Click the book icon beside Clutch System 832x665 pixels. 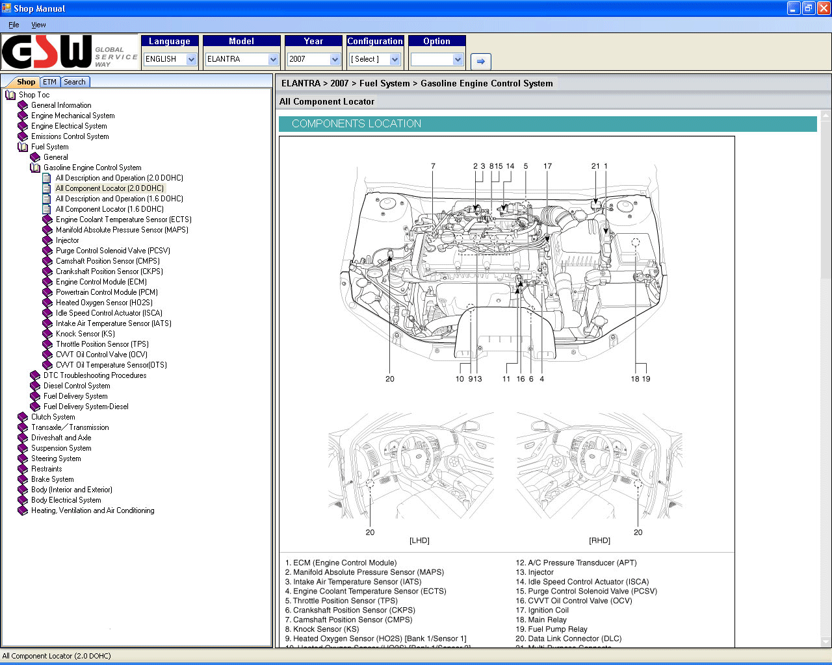pos(23,417)
